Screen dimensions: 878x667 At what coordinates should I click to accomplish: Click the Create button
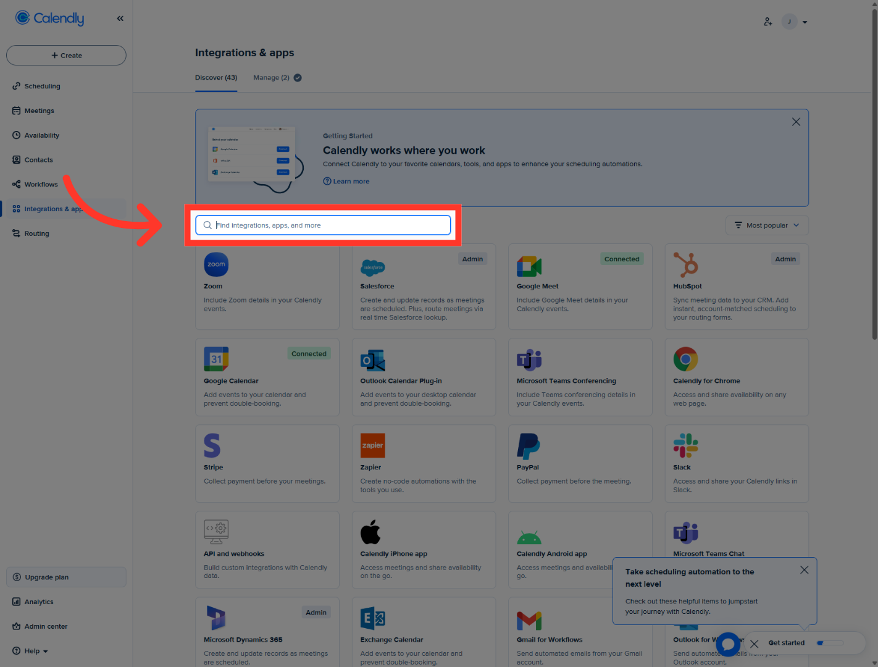click(x=66, y=55)
